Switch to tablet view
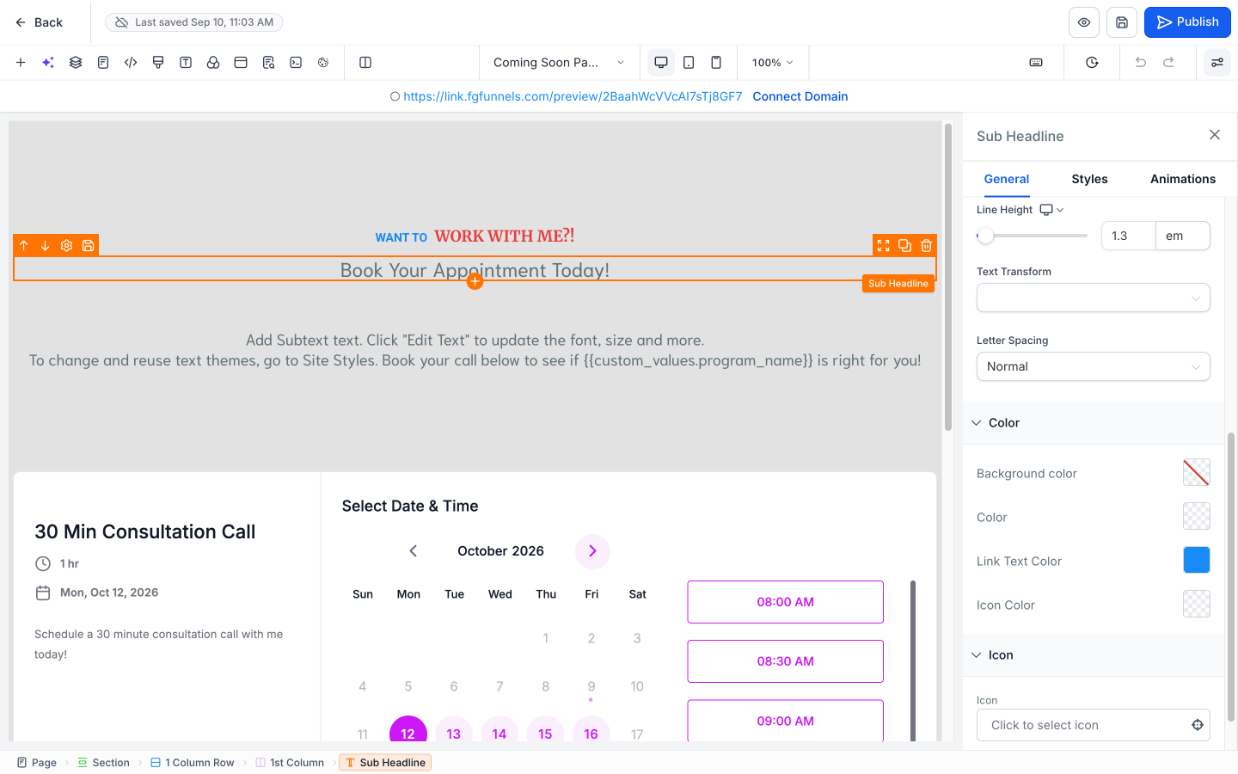The width and height of the screenshot is (1238, 774). [689, 63]
